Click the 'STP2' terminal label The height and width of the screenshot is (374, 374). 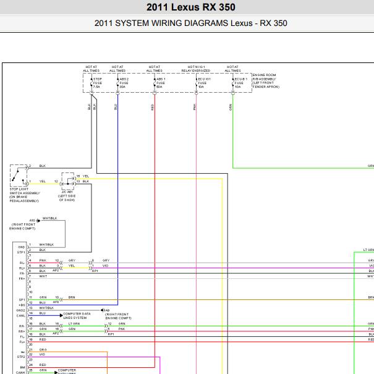21,357
